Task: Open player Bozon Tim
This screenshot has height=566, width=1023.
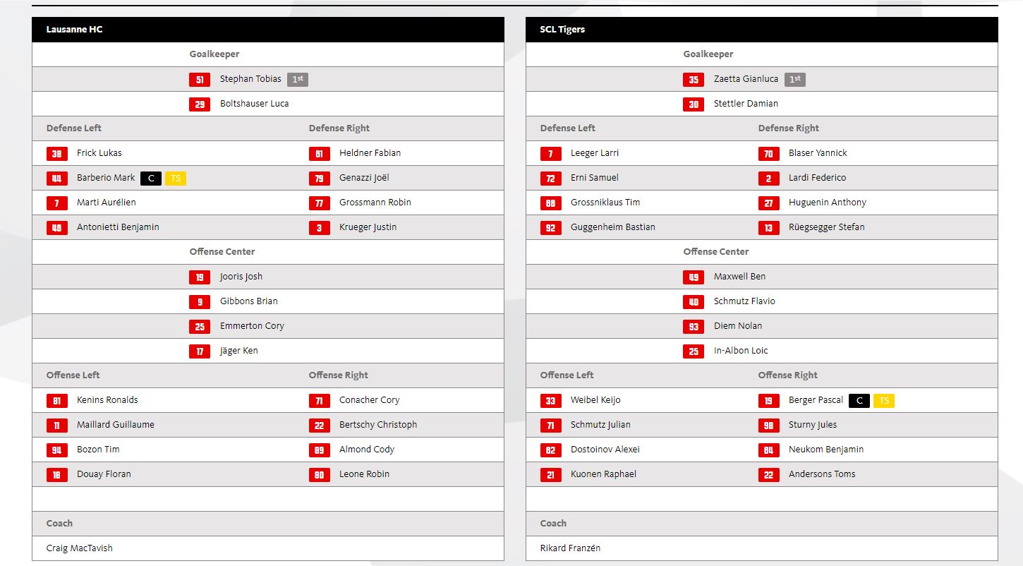Action: tap(98, 450)
